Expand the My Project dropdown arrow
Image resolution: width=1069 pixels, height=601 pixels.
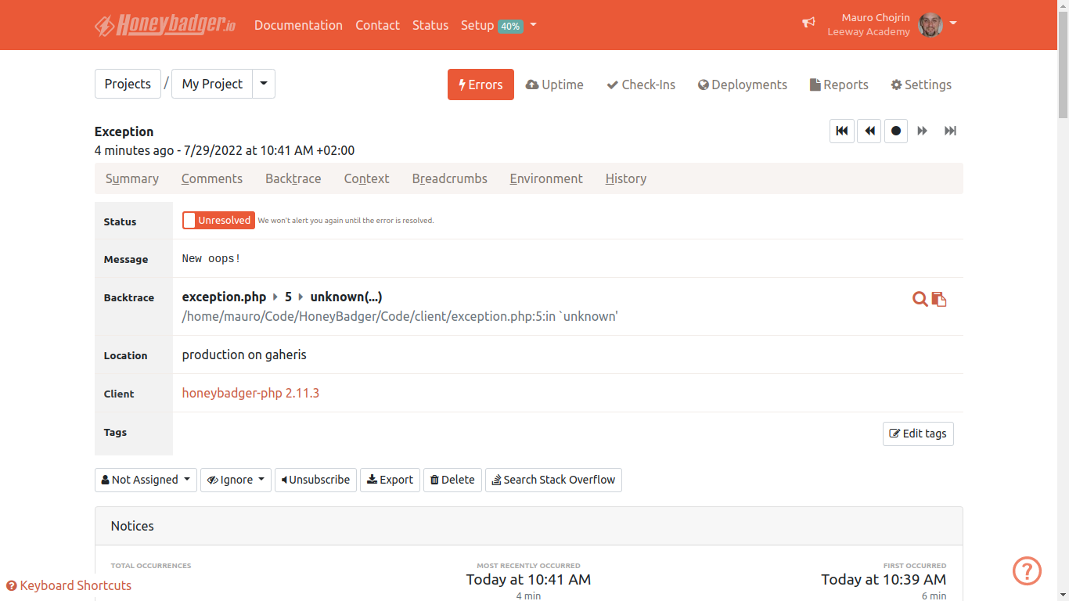[264, 84]
